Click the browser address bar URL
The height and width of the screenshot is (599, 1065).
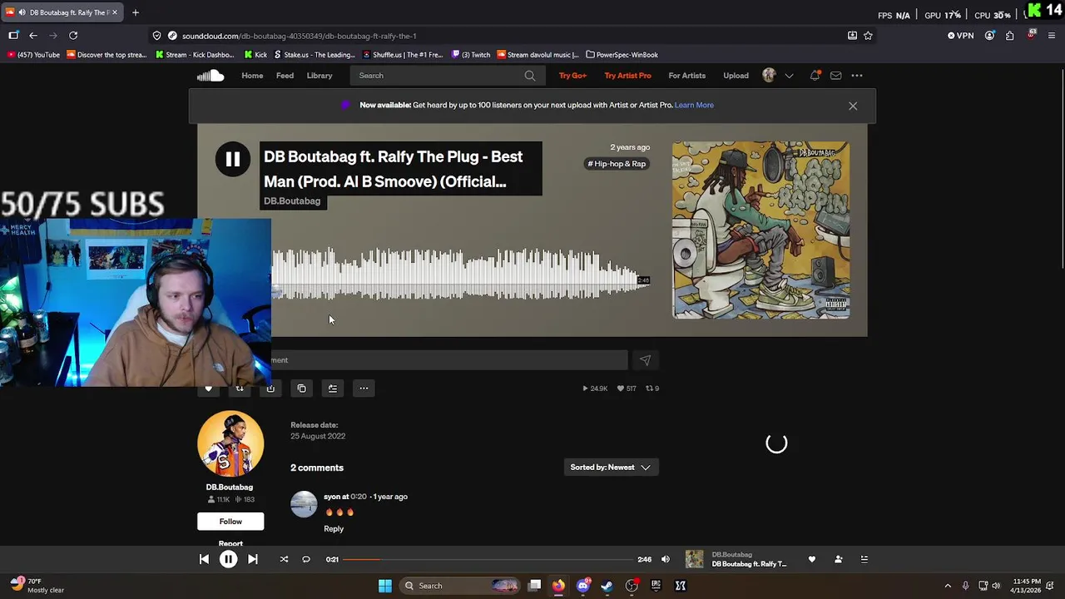[x=300, y=36]
